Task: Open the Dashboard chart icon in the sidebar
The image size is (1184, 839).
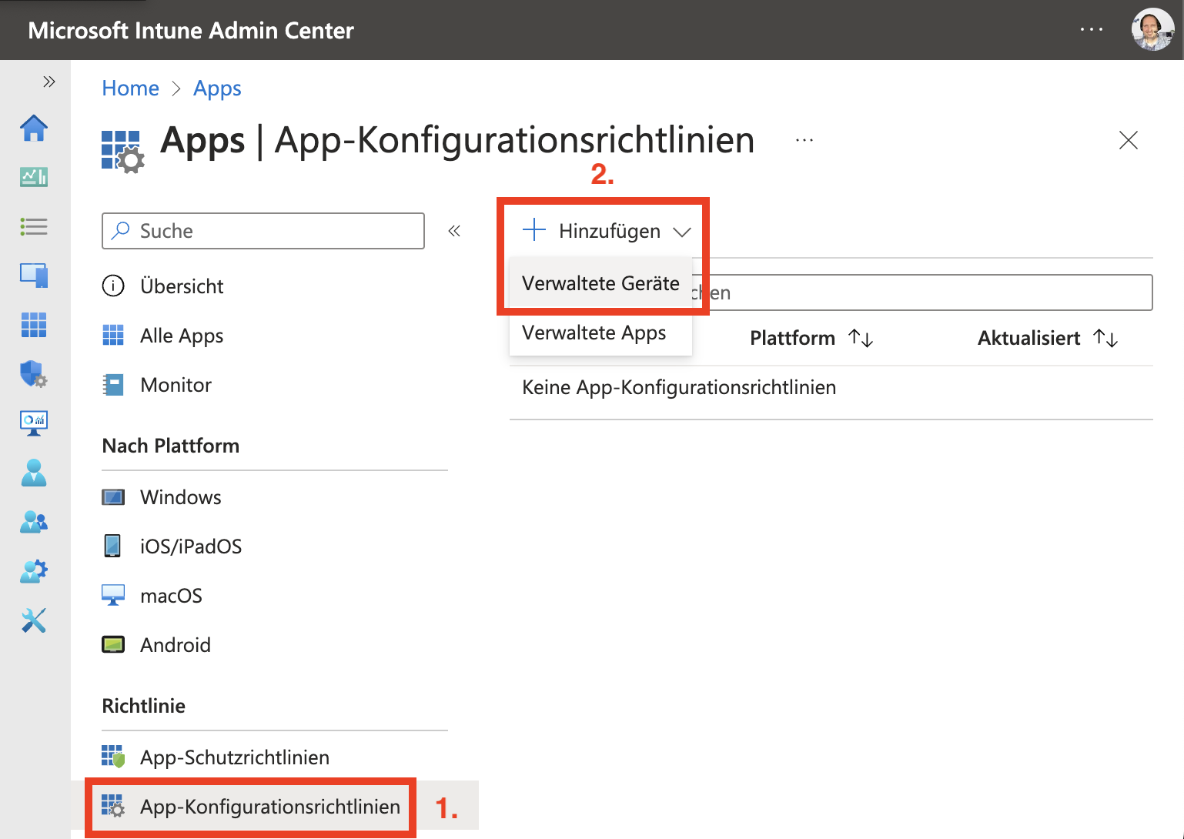Action: click(34, 177)
